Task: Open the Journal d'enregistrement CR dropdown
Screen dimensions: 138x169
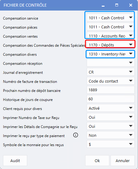Action: pos(111,72)
